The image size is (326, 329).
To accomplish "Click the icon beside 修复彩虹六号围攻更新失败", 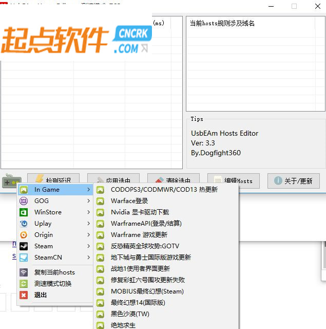I will (x=100, y=280).
